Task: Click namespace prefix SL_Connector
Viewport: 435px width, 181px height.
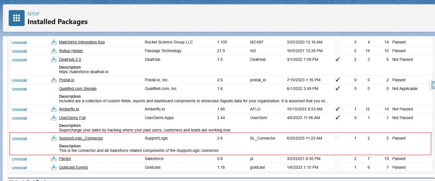Action: click(263, 138)
